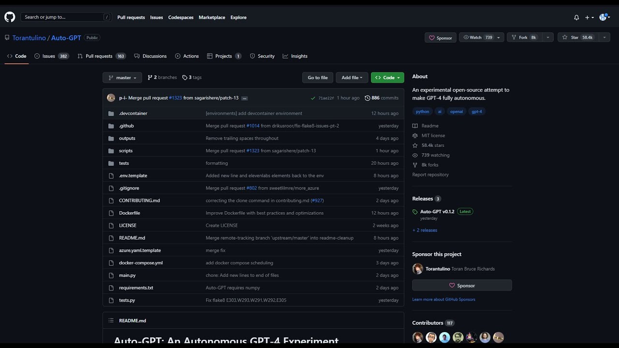Viewport: 619px width, 348px height.
Task: Open the MIT license link
Action: click(428, 136)
